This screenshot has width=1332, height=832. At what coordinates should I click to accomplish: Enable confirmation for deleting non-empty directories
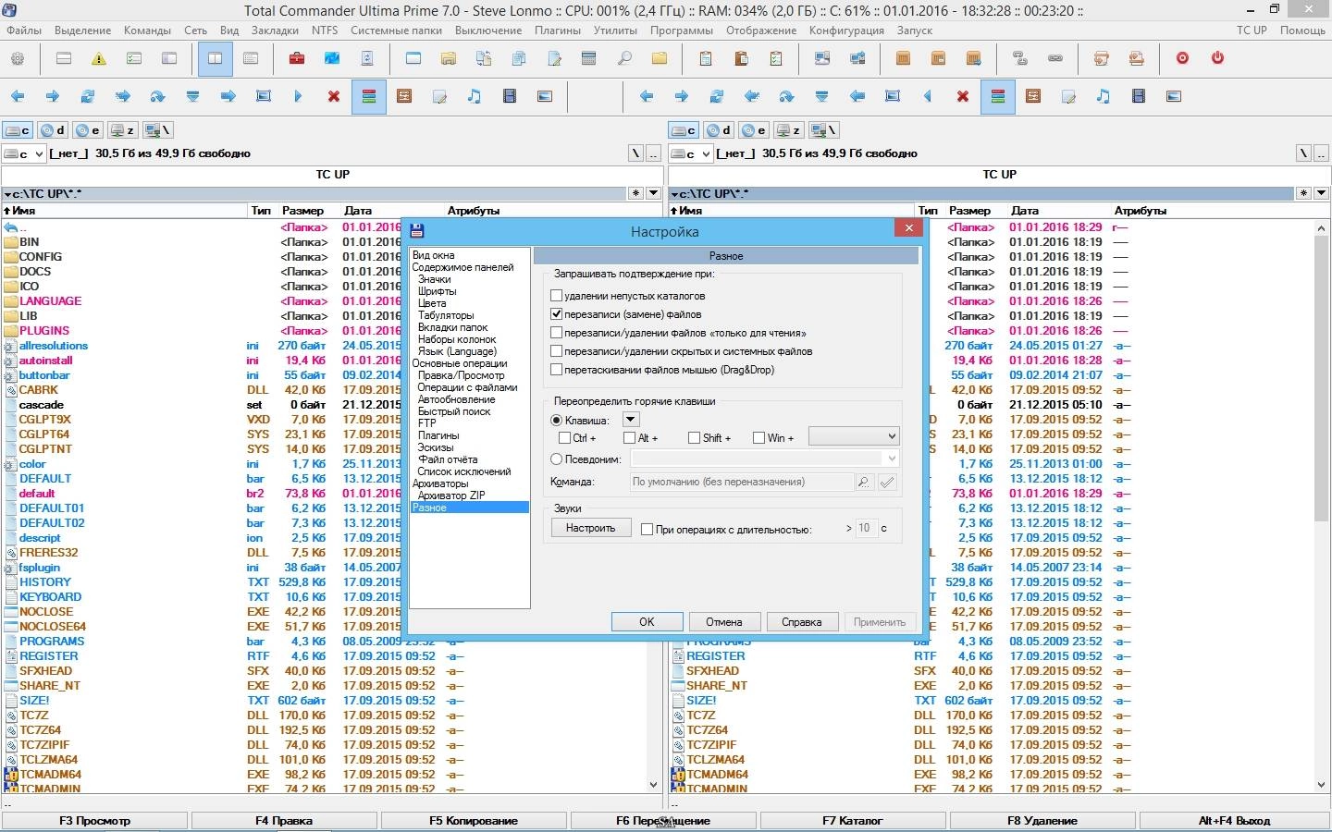(556, 296)
